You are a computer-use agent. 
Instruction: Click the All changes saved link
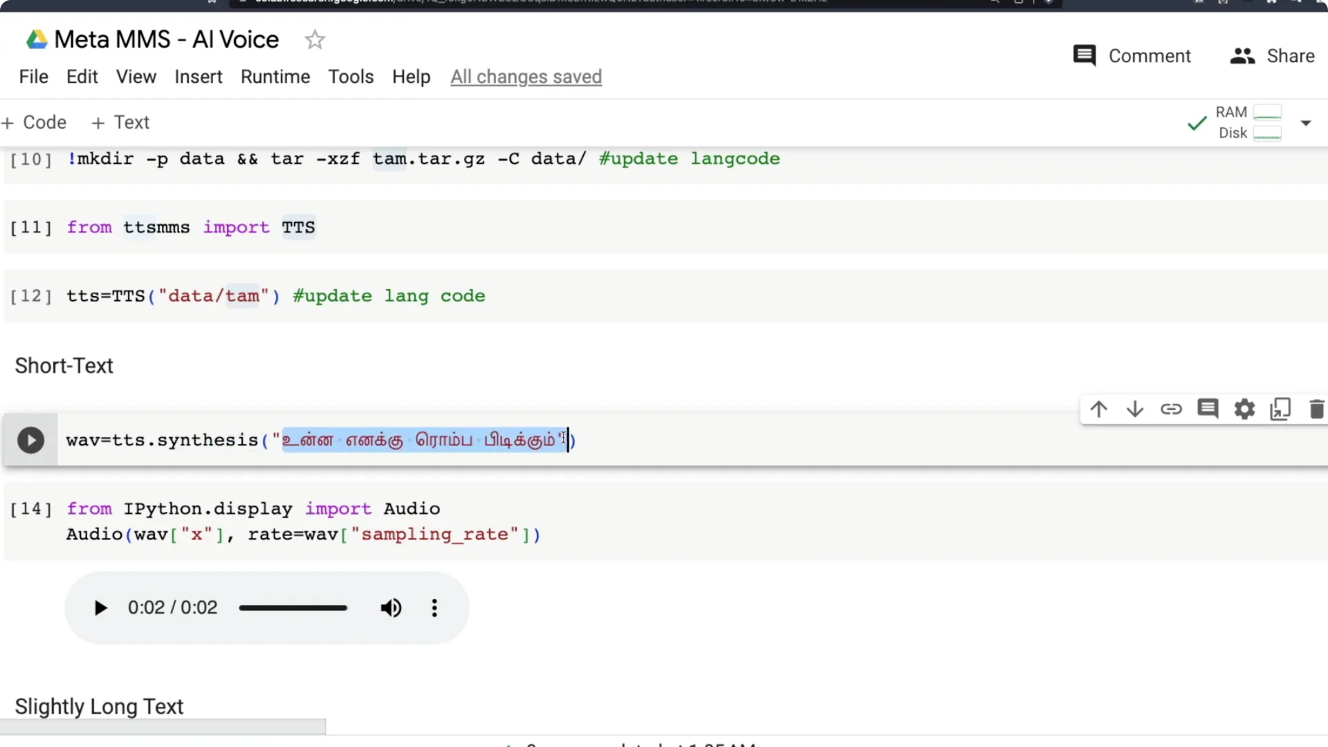click(x=526, y=77)
